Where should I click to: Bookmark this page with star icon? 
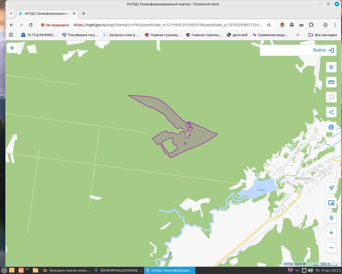click(x=269, y=25)
